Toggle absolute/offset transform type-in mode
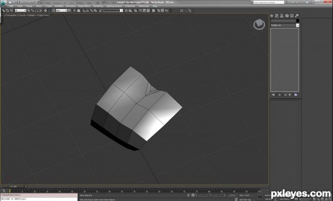The width and height of the screenshot is (333, 201). 193,195
